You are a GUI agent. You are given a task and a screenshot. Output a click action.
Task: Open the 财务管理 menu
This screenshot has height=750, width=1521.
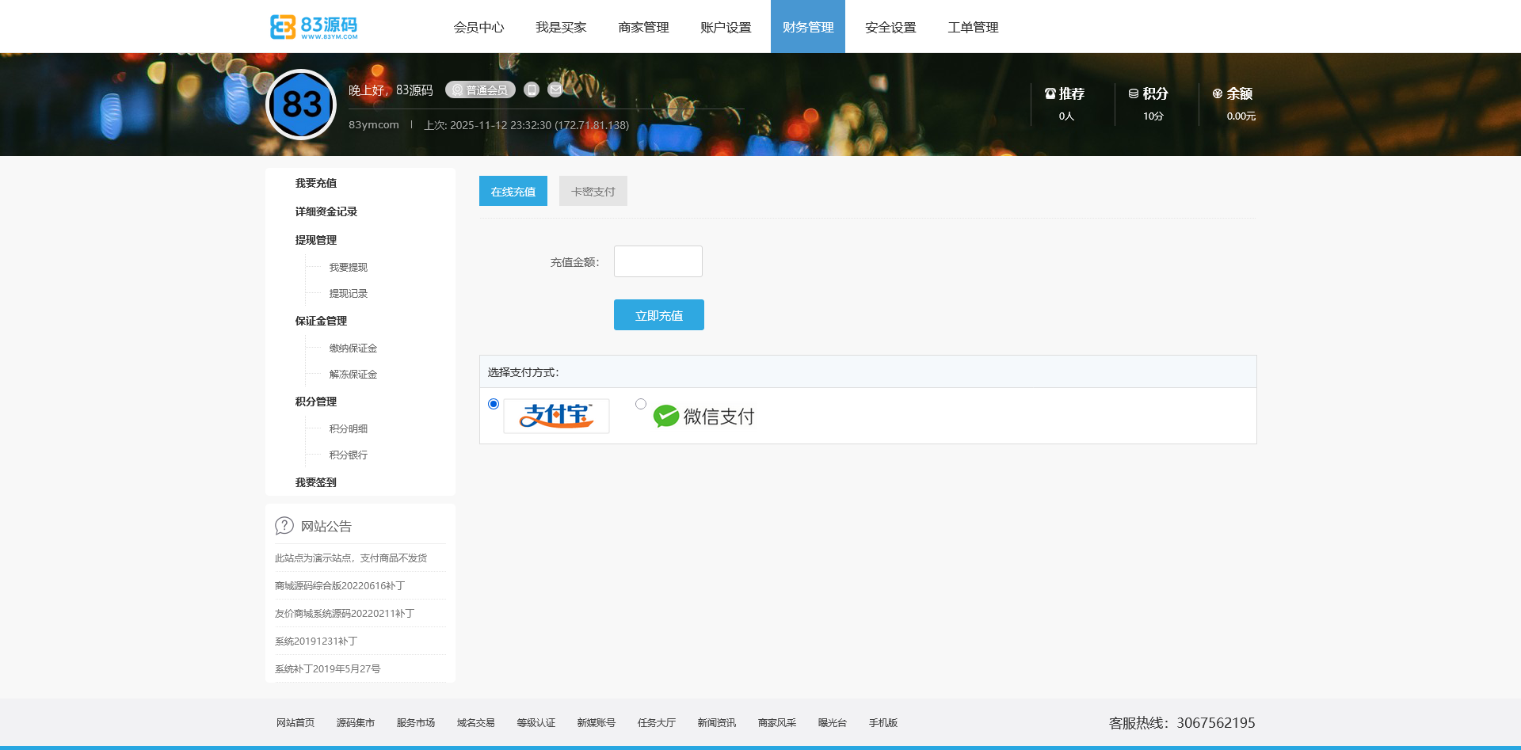(x=808, y=27)
